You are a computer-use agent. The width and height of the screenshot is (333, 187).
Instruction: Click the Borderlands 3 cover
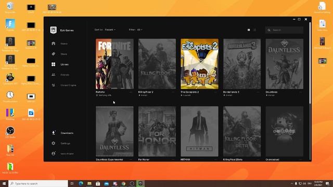(x=242, y=64)
